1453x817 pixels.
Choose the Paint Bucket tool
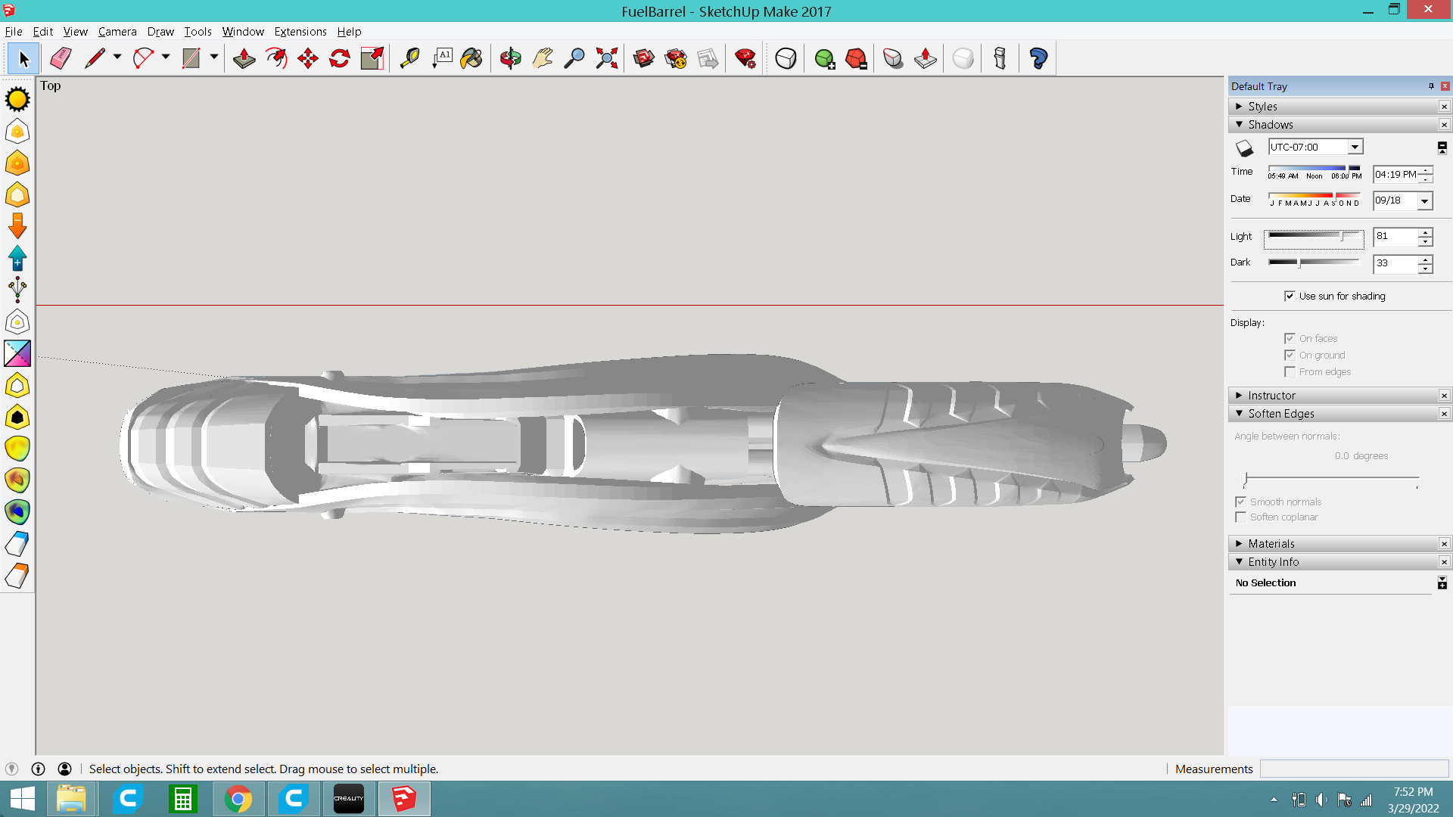coord(471,58)
